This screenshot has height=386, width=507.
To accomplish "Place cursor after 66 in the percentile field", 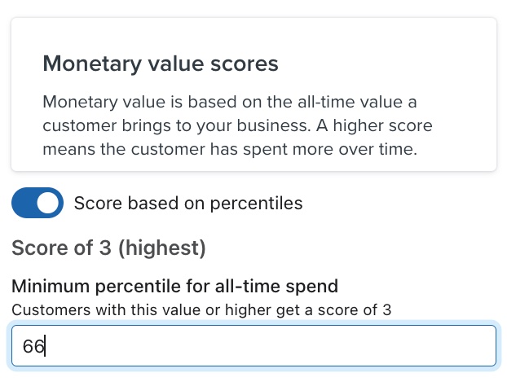I will click(x=46, y=346).
